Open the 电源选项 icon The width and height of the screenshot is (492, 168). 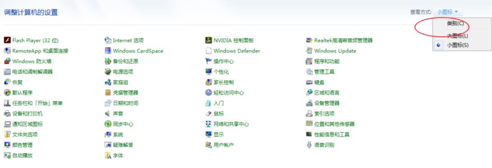(108, 72)
